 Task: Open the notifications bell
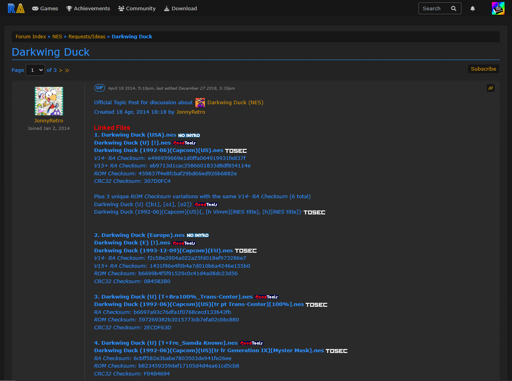tap(473, 8)
